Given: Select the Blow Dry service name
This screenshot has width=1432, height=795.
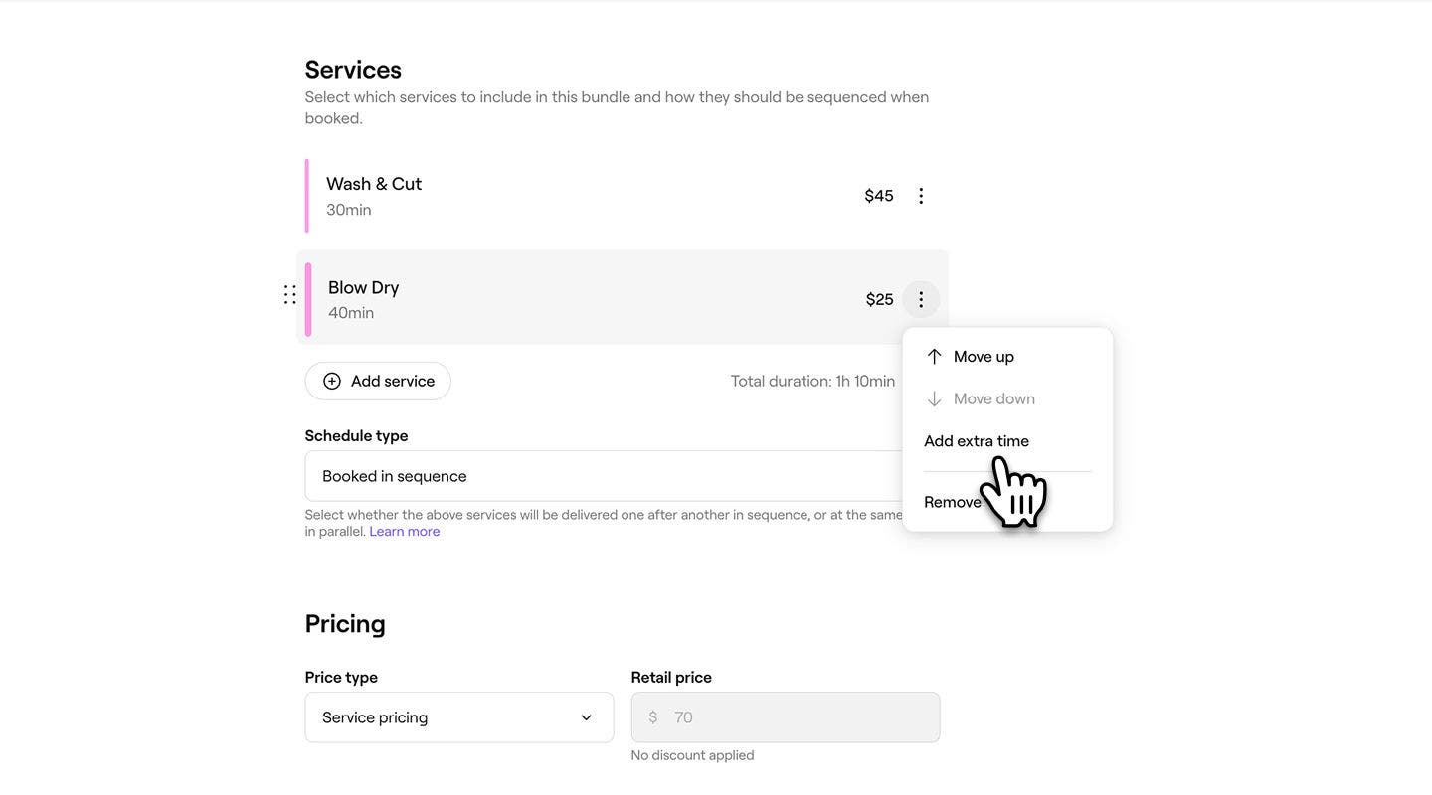Looking at the screenshot, I should [x=363, y=287].
